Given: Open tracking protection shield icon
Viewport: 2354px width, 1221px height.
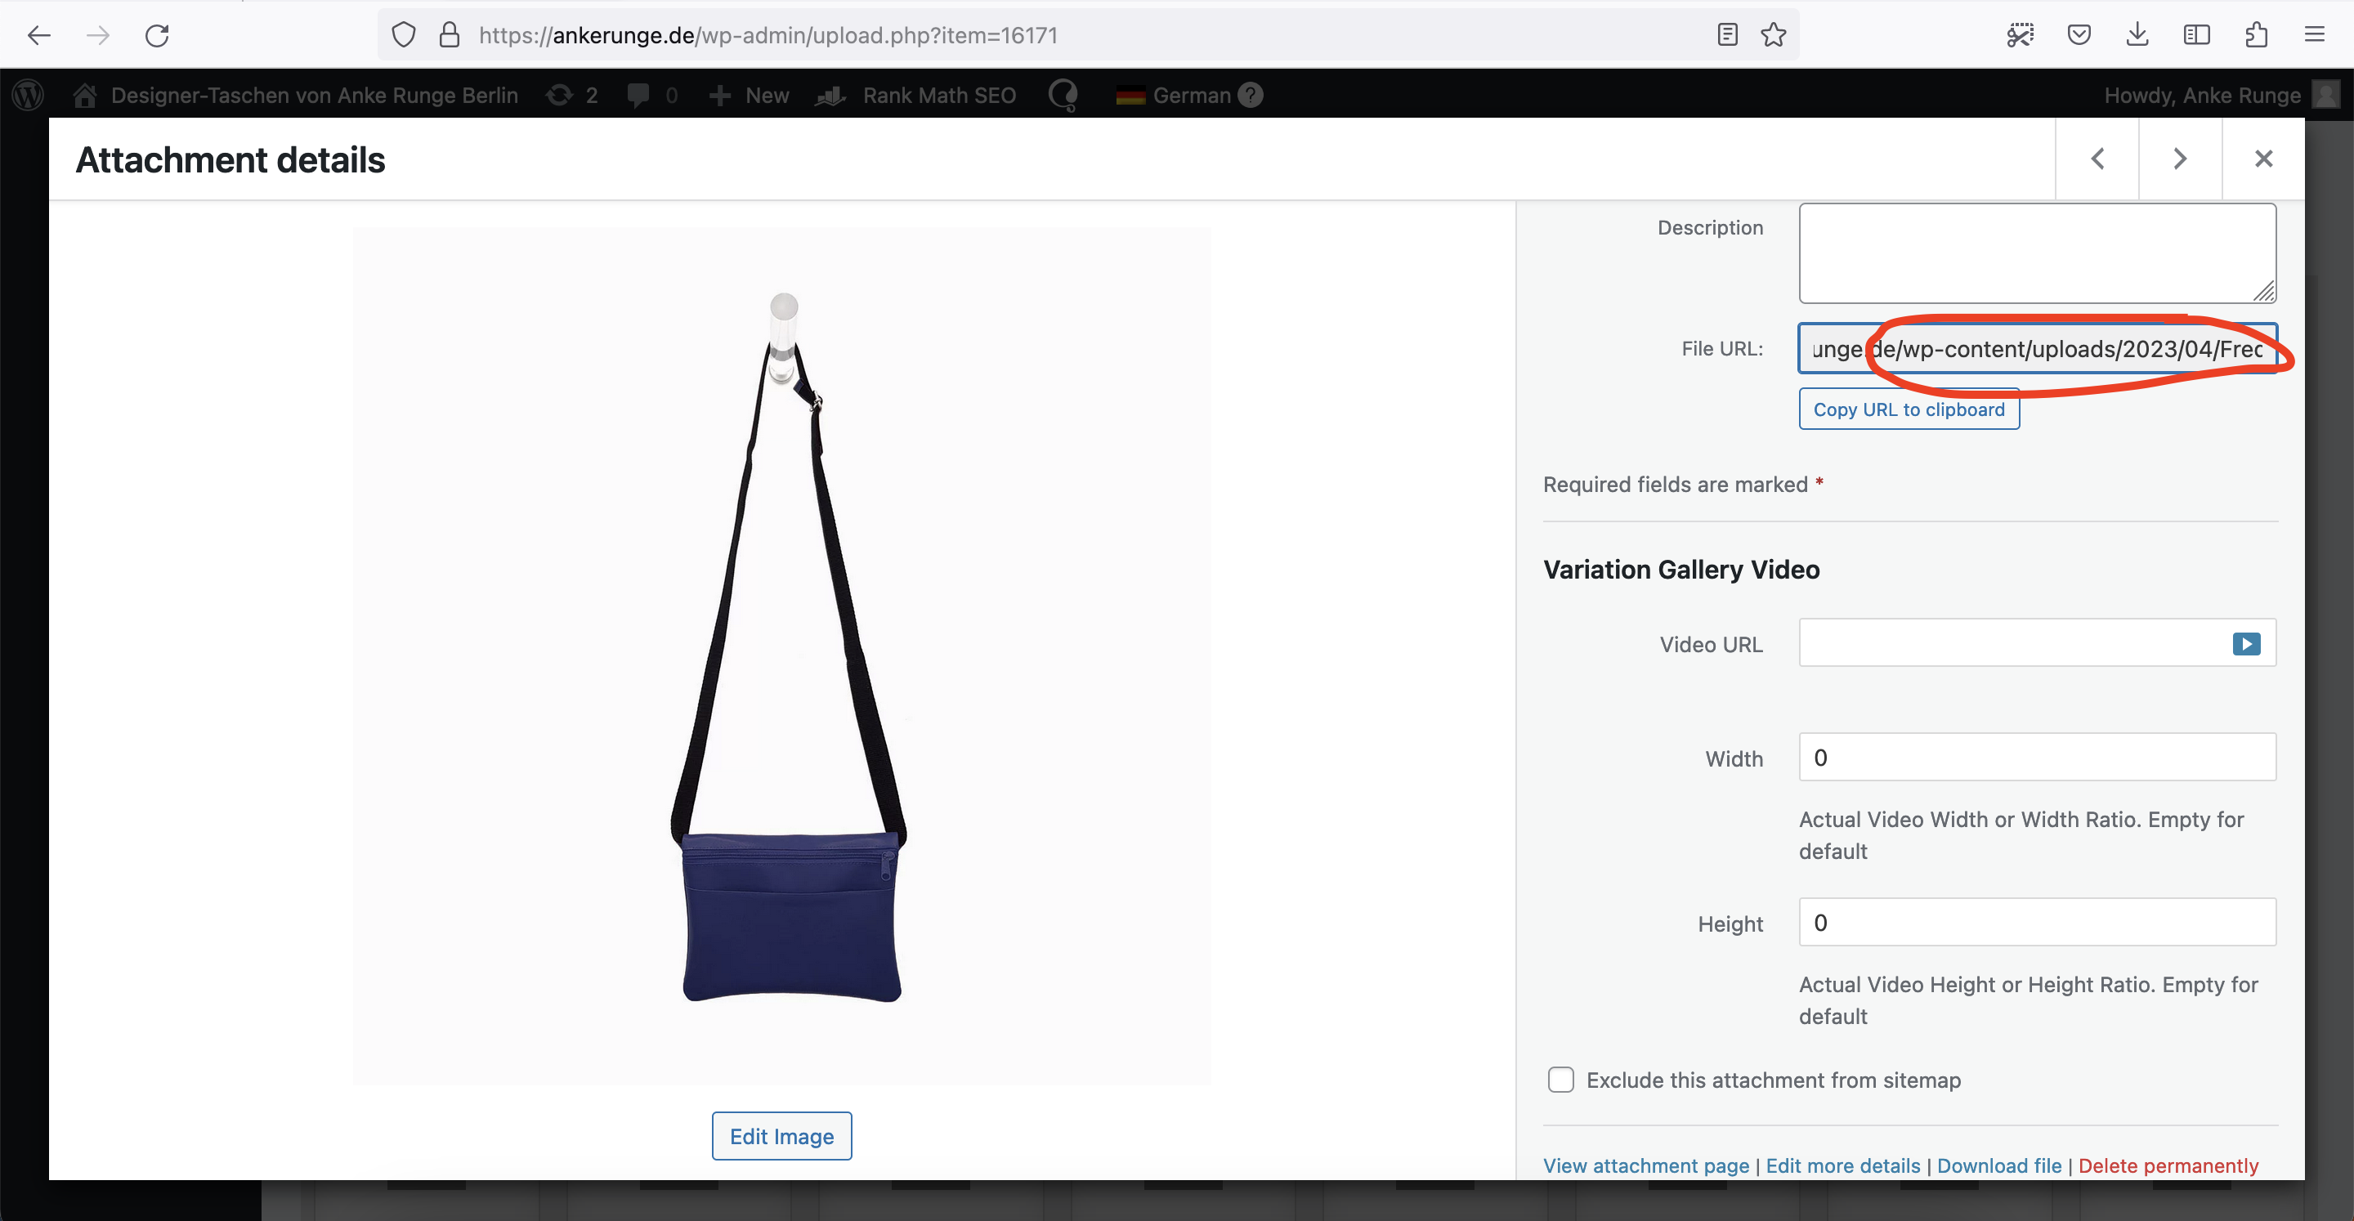Looking at the screenshot, I should point(403,34).
